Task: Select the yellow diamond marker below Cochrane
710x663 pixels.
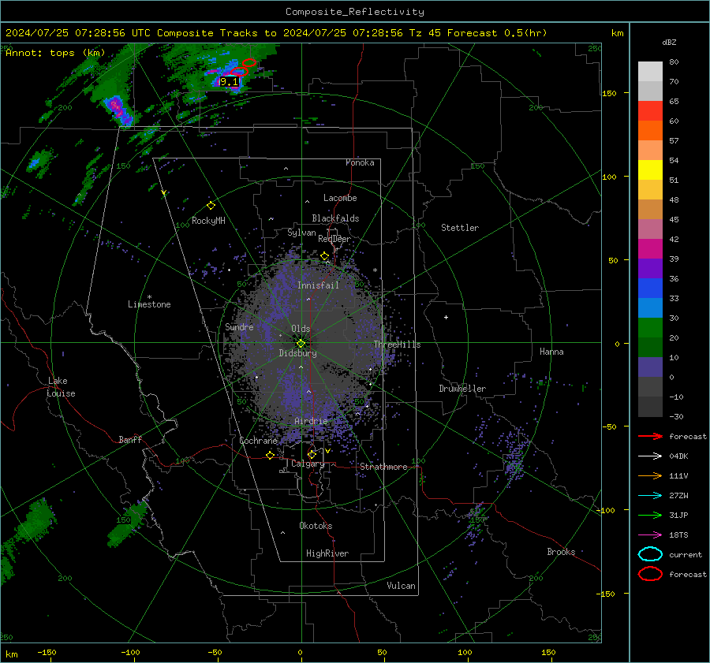Action: (x=271, y=455)
